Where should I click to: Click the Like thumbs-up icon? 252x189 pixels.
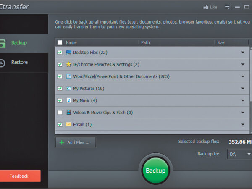click(206, 7)
